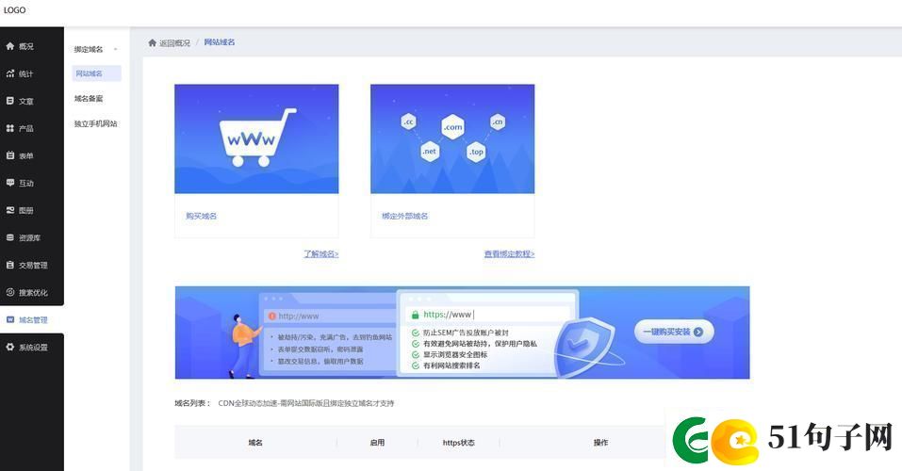Click the 系统设置 gear icon
This screenshot has width=902, height=471.
click(x=9, y=348)
